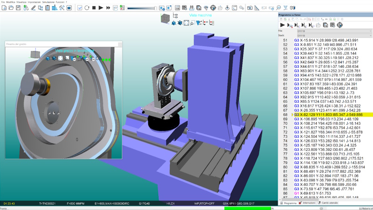Reset simulation with circular arrow icon
The image size is (373, 210).
coord(87,8)
